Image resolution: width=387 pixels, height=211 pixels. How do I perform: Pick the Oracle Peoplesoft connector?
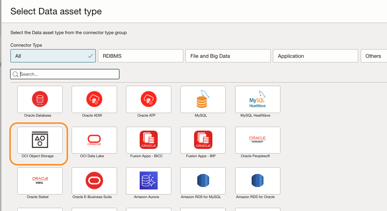click(x=258, y=140)
